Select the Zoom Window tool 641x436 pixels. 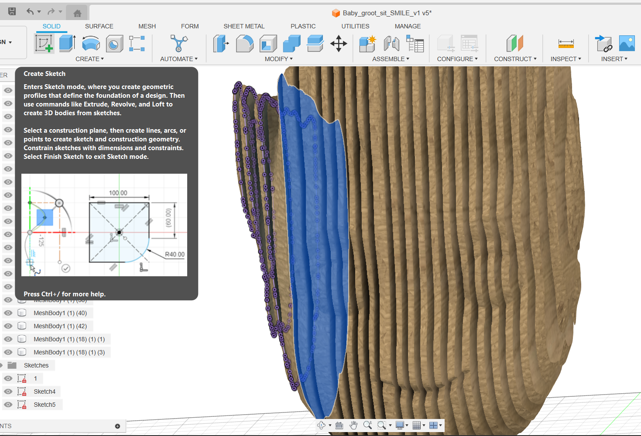point(382,425)
